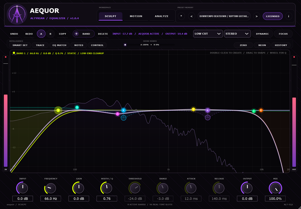Click the CONTROL button
Screen dimensions: 301x209
coord(97,45)
